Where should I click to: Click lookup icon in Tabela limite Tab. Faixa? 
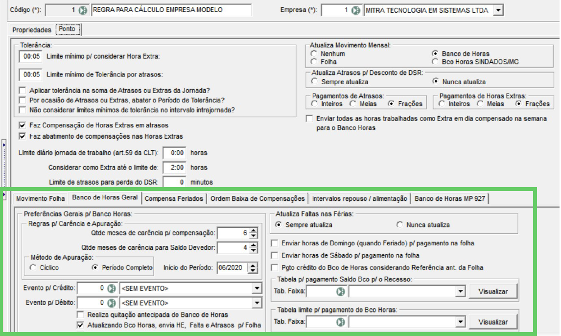(x=341, y=322)
